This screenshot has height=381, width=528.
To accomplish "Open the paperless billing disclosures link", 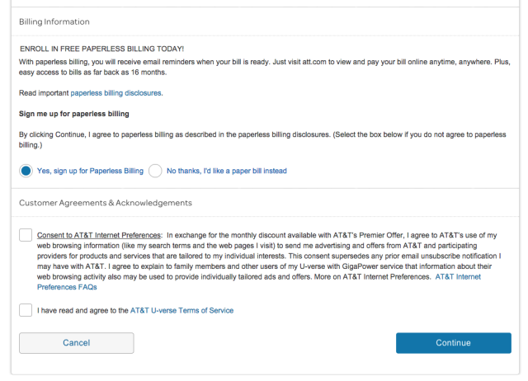I will point(115,93).
